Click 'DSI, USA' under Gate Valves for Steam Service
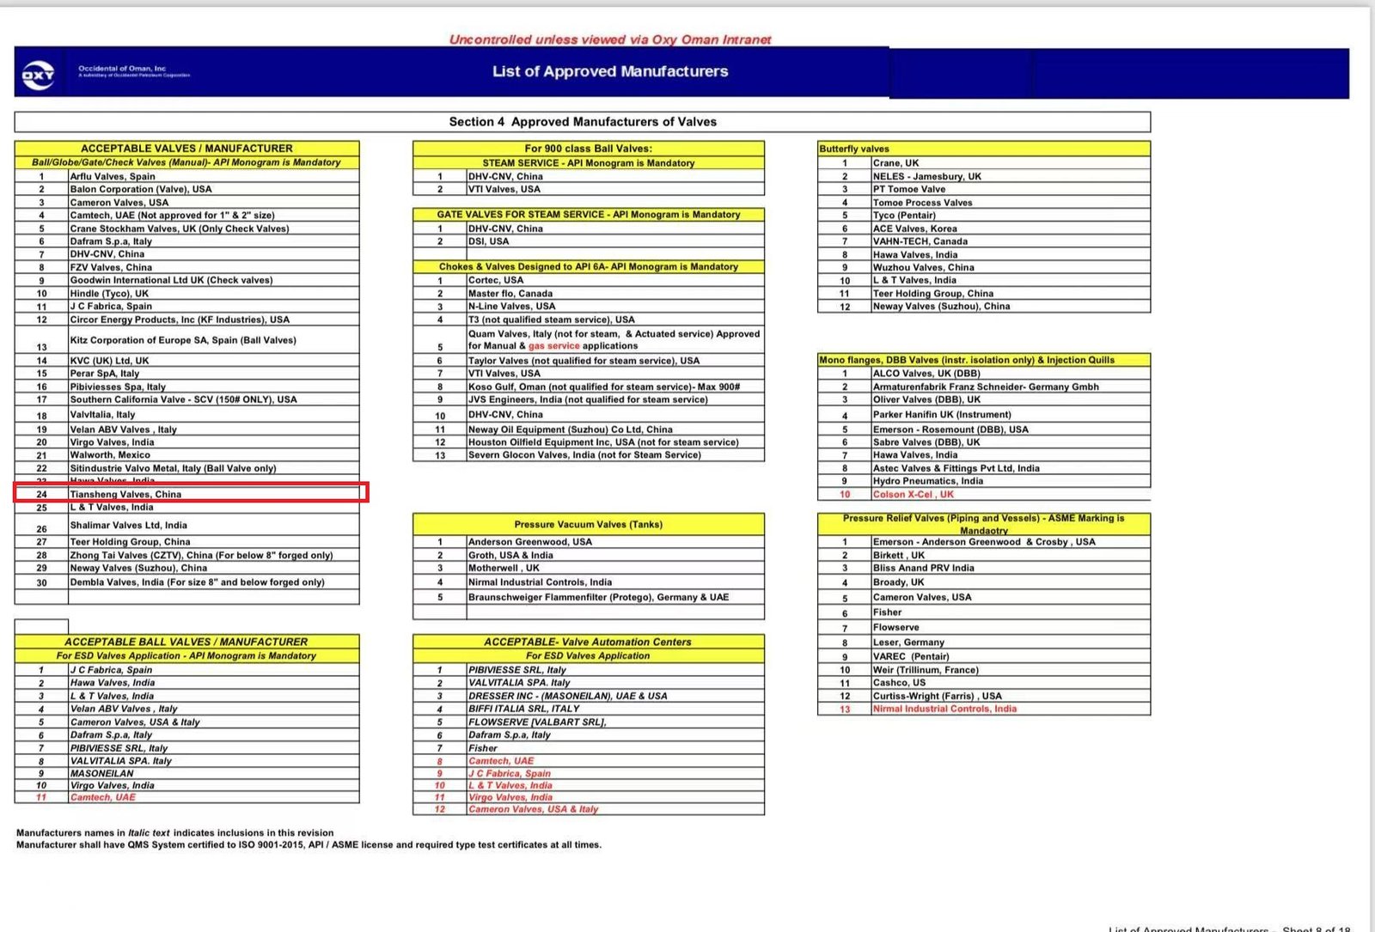This screenshot has width=1375, height=932. (489, 241)
